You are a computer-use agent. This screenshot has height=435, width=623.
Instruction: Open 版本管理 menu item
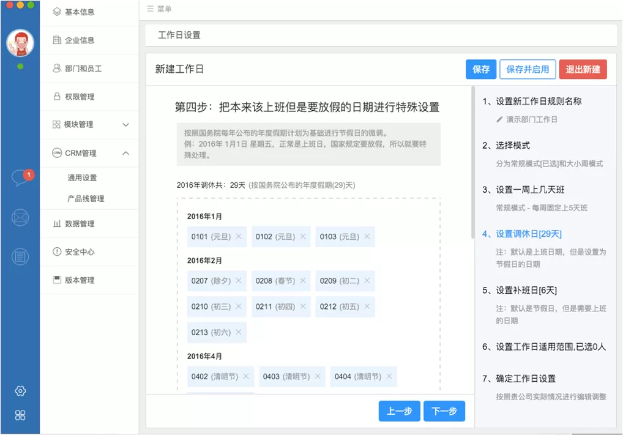pos(89,280)
